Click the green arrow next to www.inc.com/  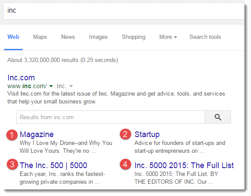tap(51, 86)
